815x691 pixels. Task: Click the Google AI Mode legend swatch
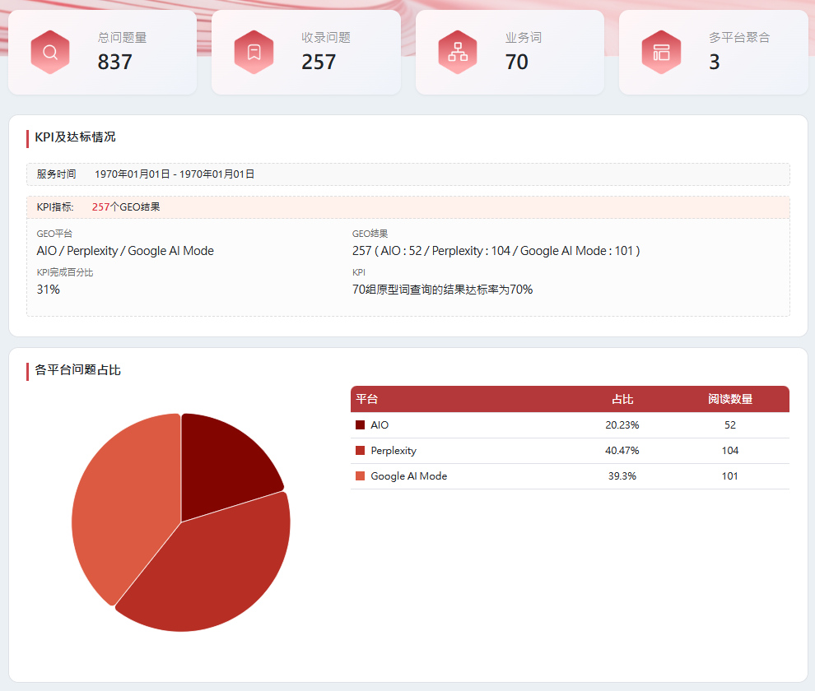(360, 476)
